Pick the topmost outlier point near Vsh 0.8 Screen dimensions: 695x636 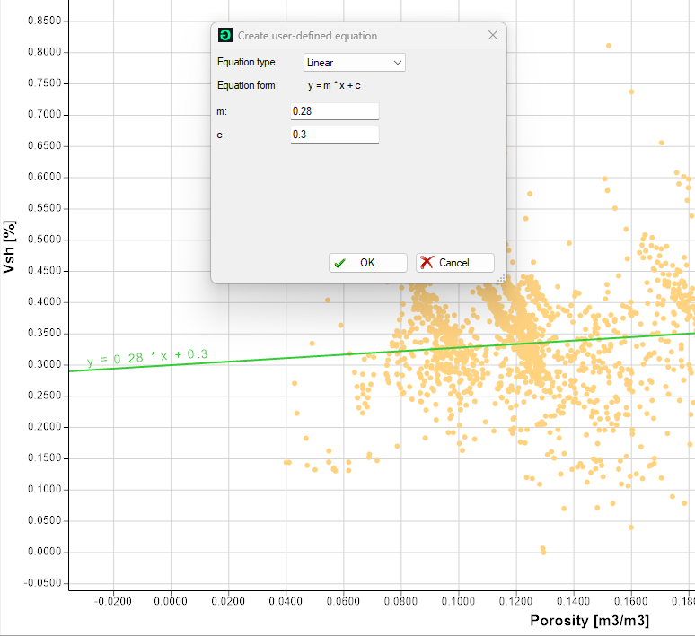point(609,46)
